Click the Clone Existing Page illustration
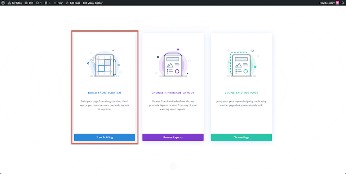This screenshot has width=346, height=174. pos(241,63)
